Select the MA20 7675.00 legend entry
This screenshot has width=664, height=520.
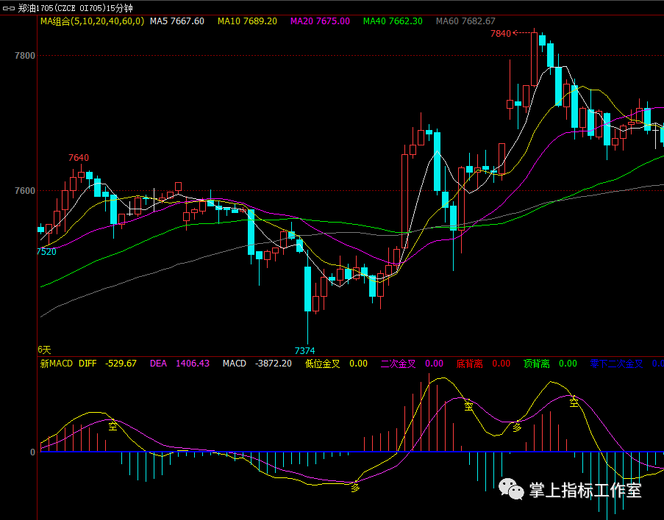(x=320, y=21)
